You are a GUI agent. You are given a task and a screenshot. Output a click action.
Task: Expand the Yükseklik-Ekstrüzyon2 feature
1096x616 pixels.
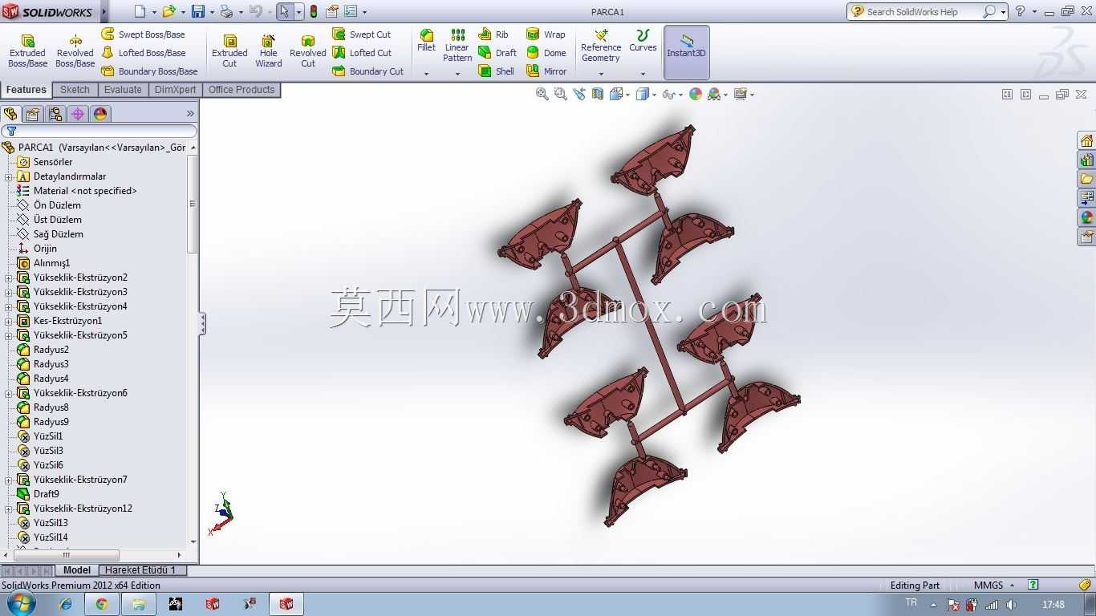(9, 278)
